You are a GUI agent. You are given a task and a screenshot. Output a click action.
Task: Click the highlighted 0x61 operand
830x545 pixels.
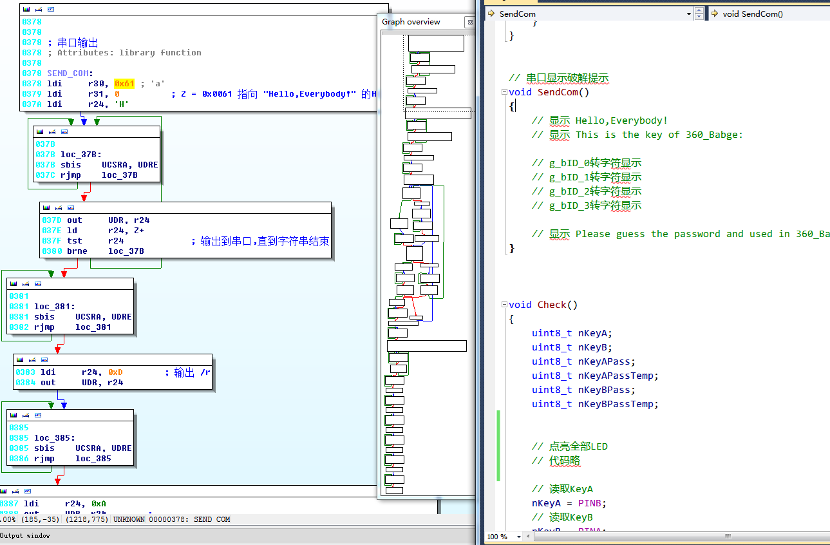(x=124, y=84)
